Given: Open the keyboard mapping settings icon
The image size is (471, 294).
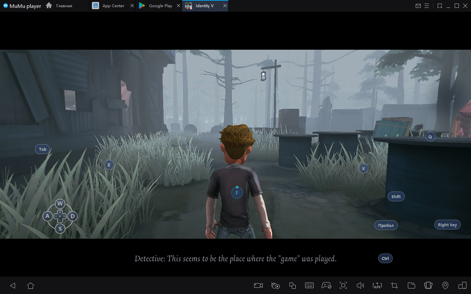Looking at the screenshot, I should (309, 285).
